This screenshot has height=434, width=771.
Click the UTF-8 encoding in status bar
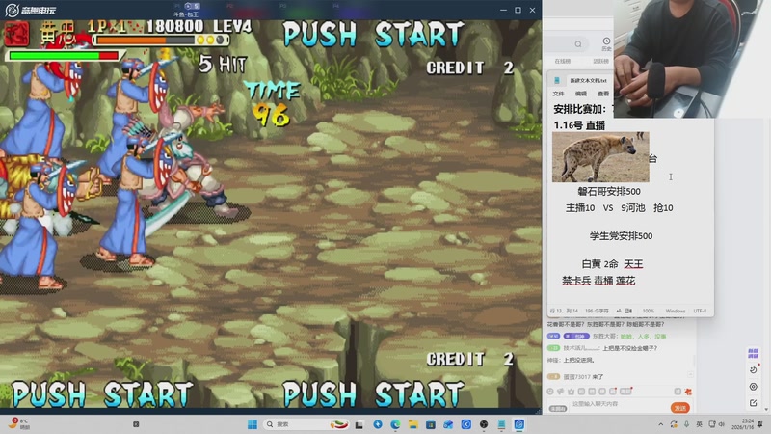coord(700,311)
